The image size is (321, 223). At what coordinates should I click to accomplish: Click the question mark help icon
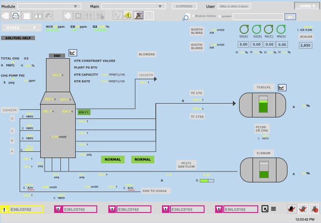[x=149, y=15]
